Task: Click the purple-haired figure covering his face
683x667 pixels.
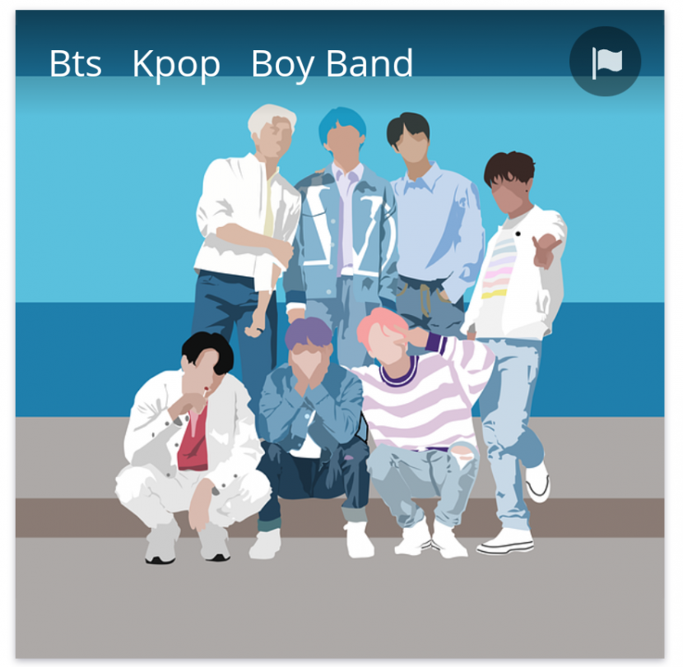Action: [311, 435]
